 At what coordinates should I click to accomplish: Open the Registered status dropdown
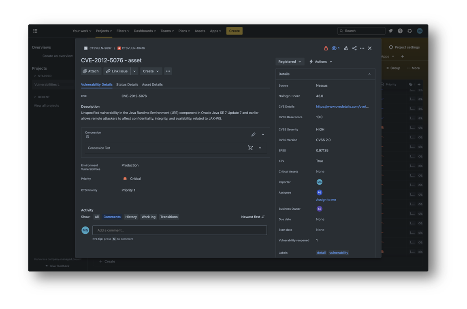click(290, 61)
